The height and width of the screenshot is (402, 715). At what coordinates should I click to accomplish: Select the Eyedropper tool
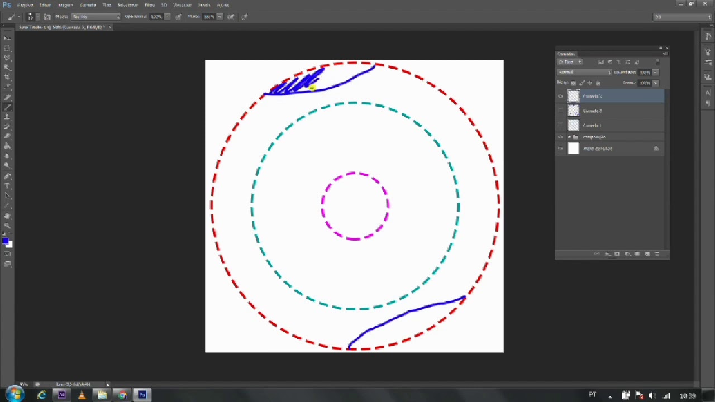[7, 87]
